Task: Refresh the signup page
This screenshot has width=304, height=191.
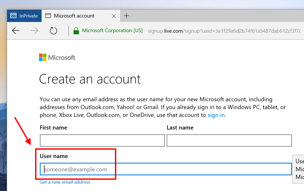Action: 53,31
